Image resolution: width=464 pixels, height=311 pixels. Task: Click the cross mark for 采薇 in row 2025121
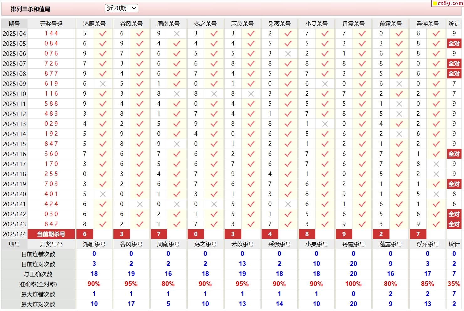coord(288,204)
